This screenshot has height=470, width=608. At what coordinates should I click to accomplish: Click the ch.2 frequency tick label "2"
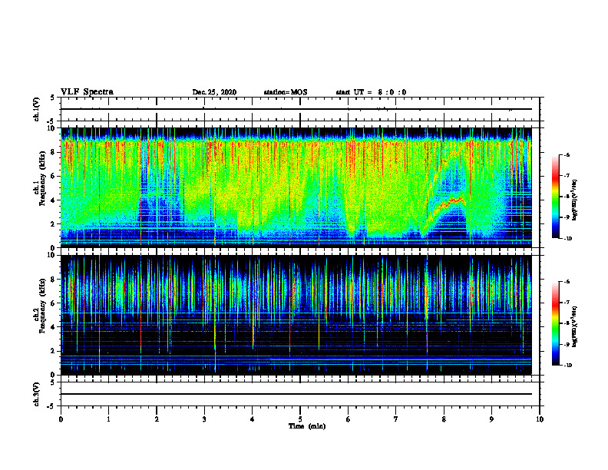click(54, 351)
